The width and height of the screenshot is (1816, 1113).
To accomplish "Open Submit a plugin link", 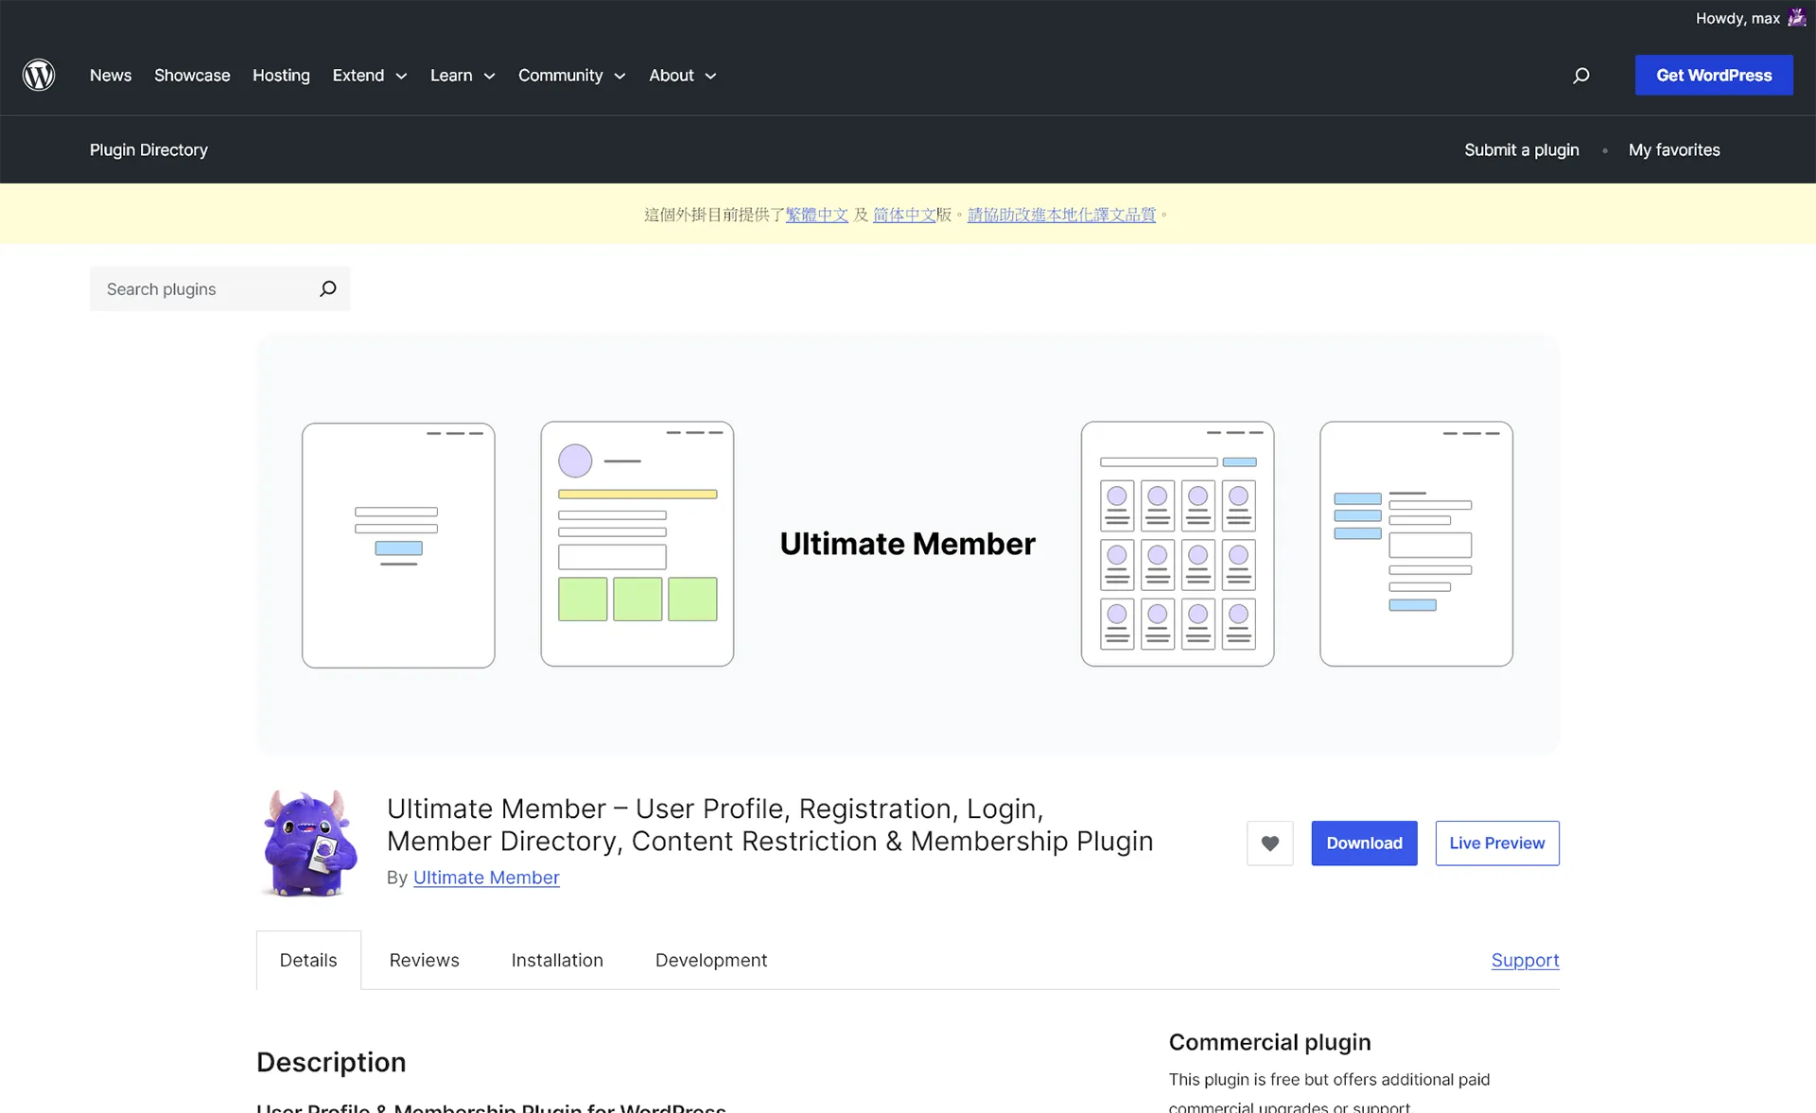I will 1522,149.
